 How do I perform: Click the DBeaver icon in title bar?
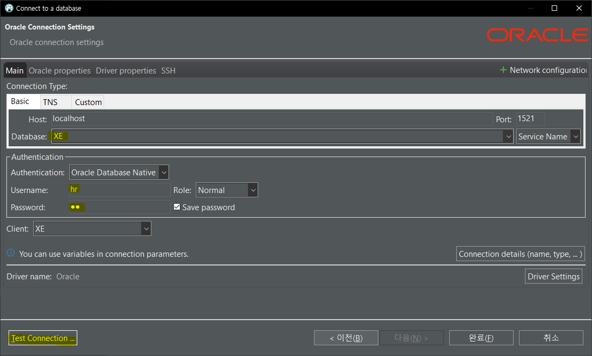pyautogui.click(x=9, y=8)
